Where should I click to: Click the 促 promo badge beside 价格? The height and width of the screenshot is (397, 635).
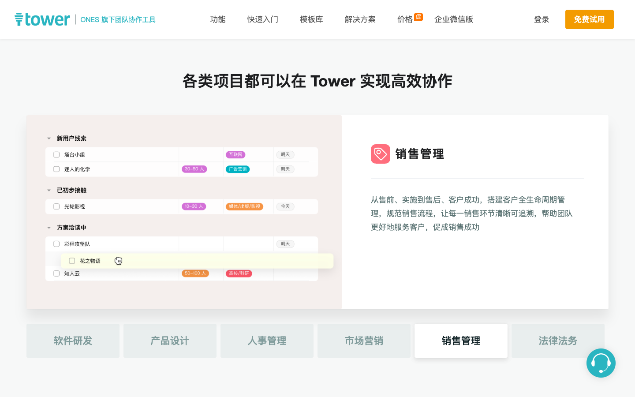point(418,16)
